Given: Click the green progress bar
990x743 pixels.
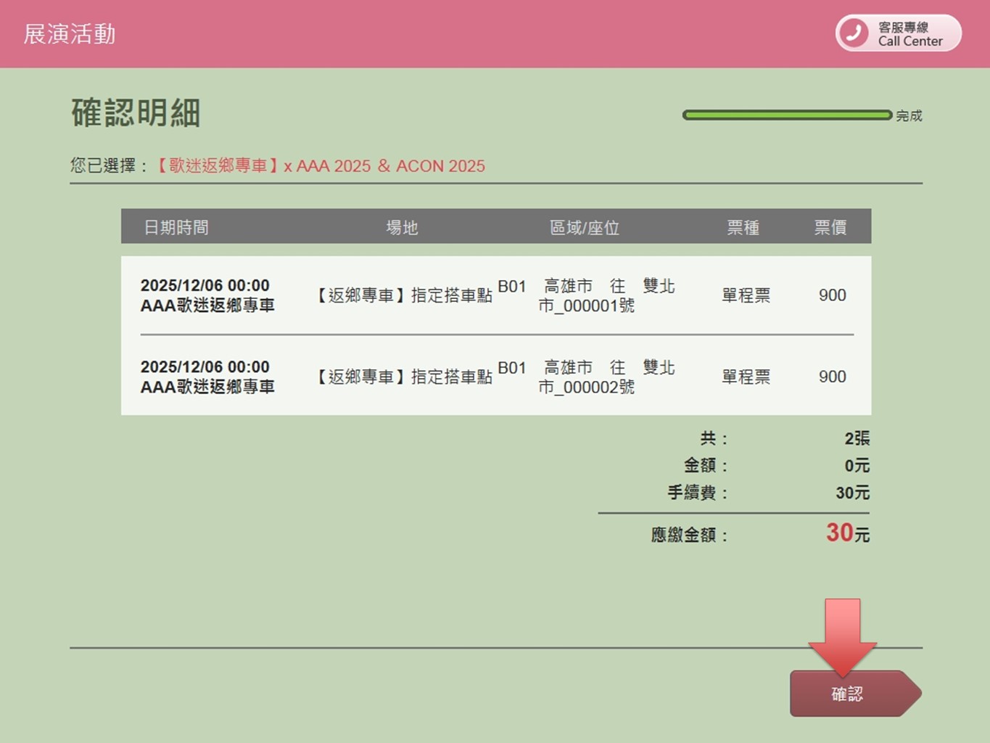Looking at the screenshot, I should click(786, 115).
